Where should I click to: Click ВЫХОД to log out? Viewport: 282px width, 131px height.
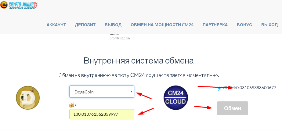click(269, 25)
